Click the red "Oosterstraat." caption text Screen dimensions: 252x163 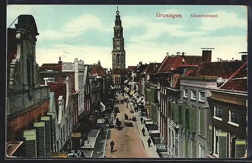(x=204, y=16)
